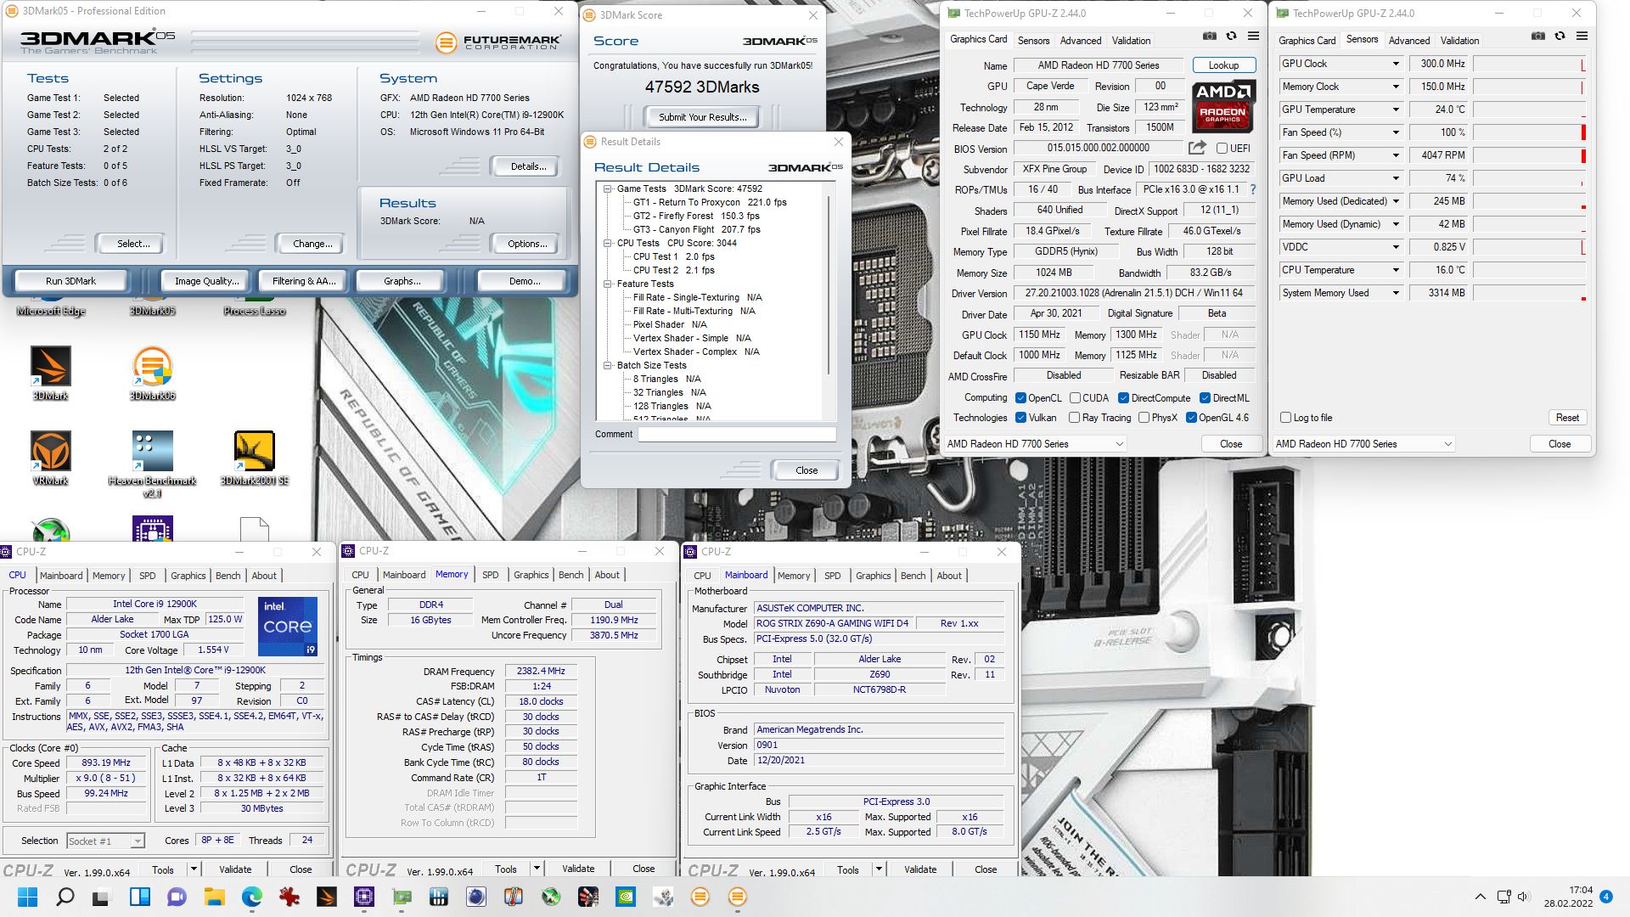
Task: Toggle the CUDA checkbox
Action: [1076, 398]
